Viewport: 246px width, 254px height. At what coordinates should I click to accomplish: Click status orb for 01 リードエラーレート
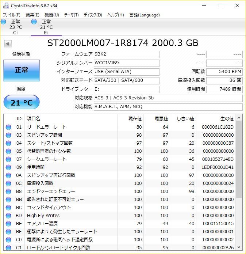click(x=8, y=127)
